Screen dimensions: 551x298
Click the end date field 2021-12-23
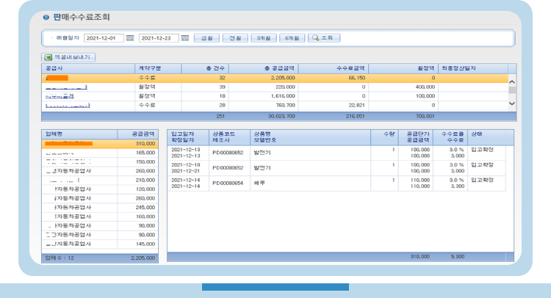159,38
